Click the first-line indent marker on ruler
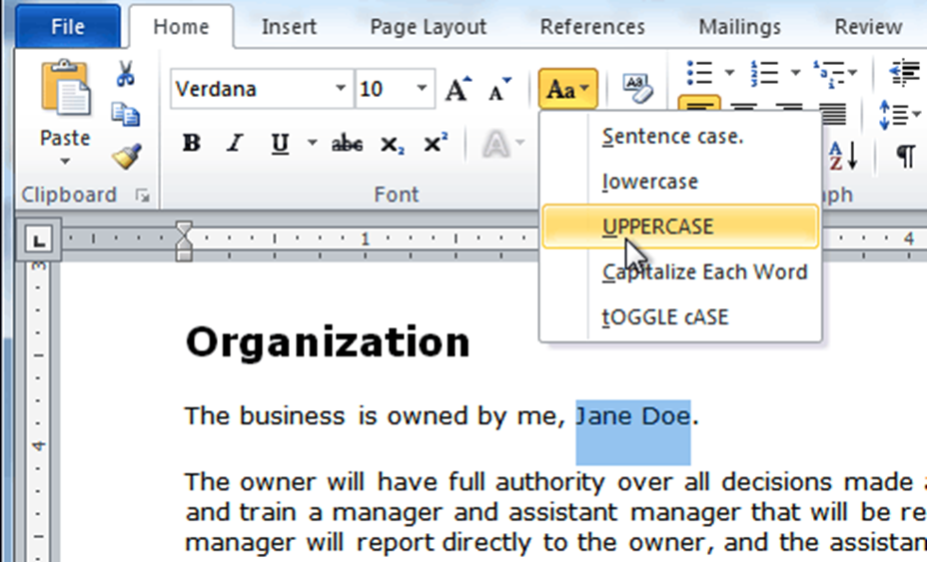927x562 pixels. pos(184,230)
